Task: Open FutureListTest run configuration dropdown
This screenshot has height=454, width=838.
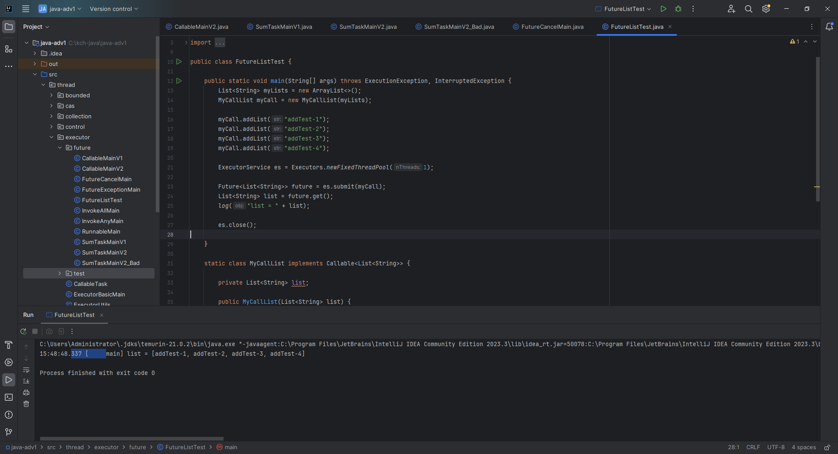Action: click(623, 9)
